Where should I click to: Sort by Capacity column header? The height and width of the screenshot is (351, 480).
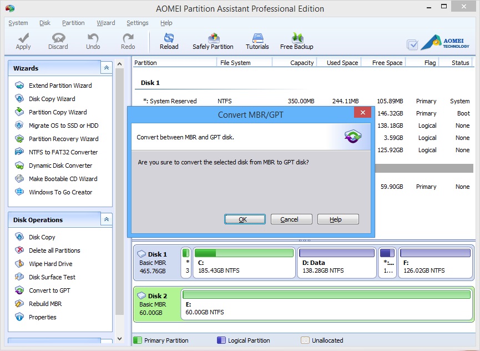(295, 63)
